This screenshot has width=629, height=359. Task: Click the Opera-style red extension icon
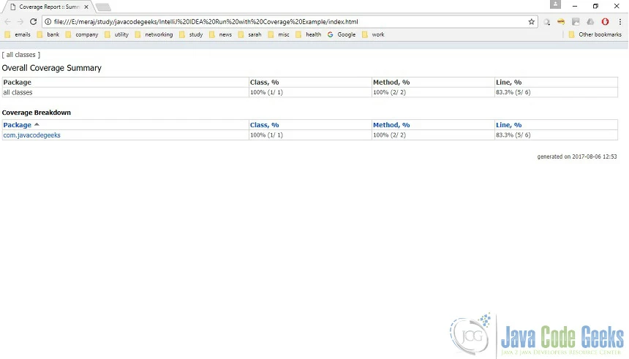point(605,22)
